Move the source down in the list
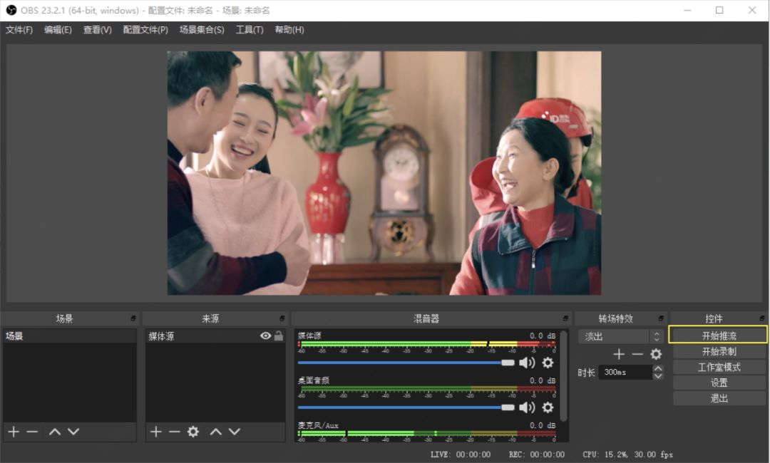Viewport: 770px width, 463px height. (x=235, y=432)
